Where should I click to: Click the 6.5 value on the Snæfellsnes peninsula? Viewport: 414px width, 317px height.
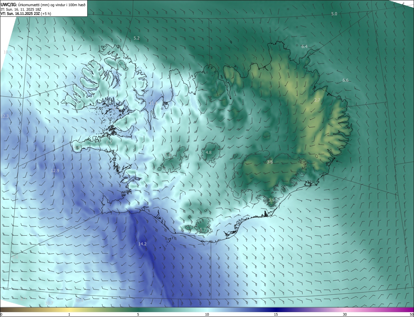coord(109,142)
